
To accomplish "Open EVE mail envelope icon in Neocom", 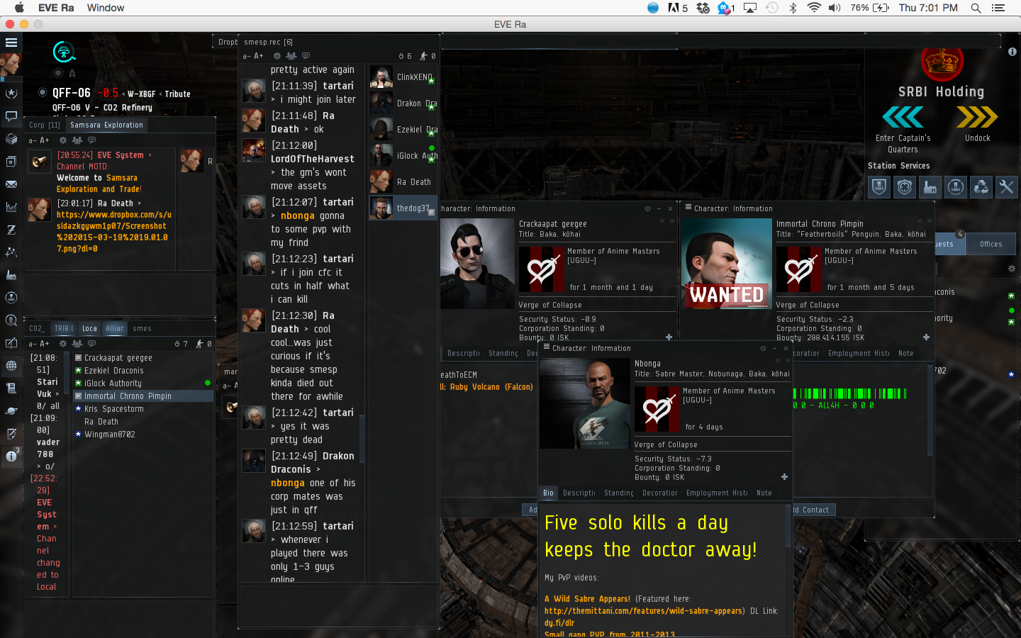I will tap(11, 184).
